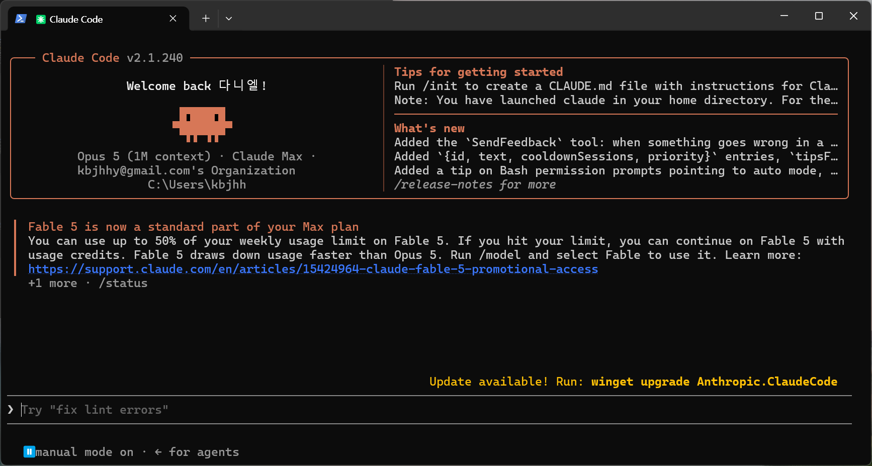Image resolution: width=872 pixels, height=466 pixels.
Task: Close the terminal window
Action: coord(853,16)
